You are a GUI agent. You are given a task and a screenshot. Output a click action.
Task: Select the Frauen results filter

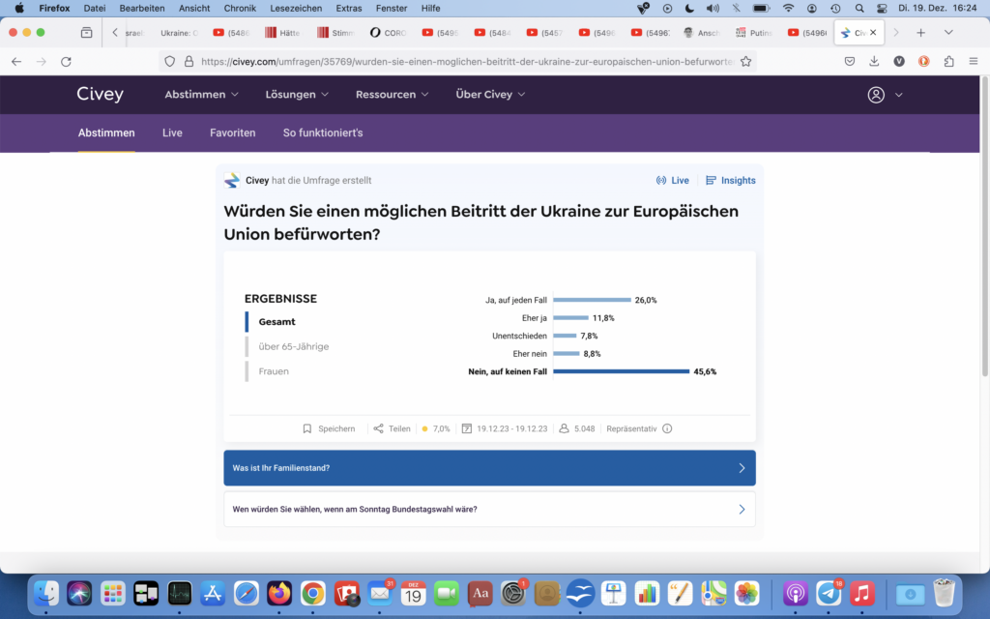274,371
